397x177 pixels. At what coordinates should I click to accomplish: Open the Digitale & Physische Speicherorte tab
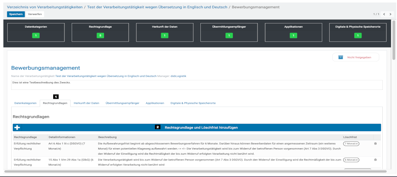pos(193,103)
